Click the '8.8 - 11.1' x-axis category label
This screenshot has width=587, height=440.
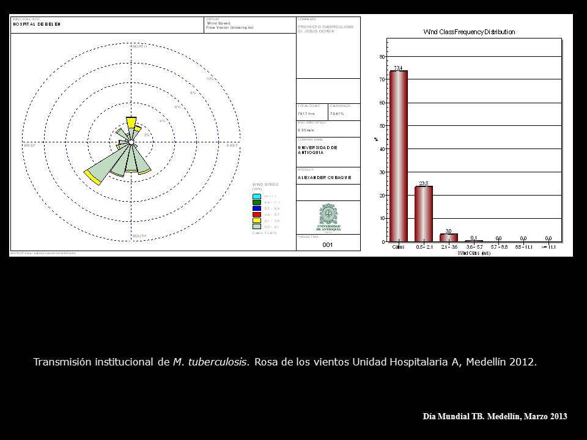(x=524, y=247)
